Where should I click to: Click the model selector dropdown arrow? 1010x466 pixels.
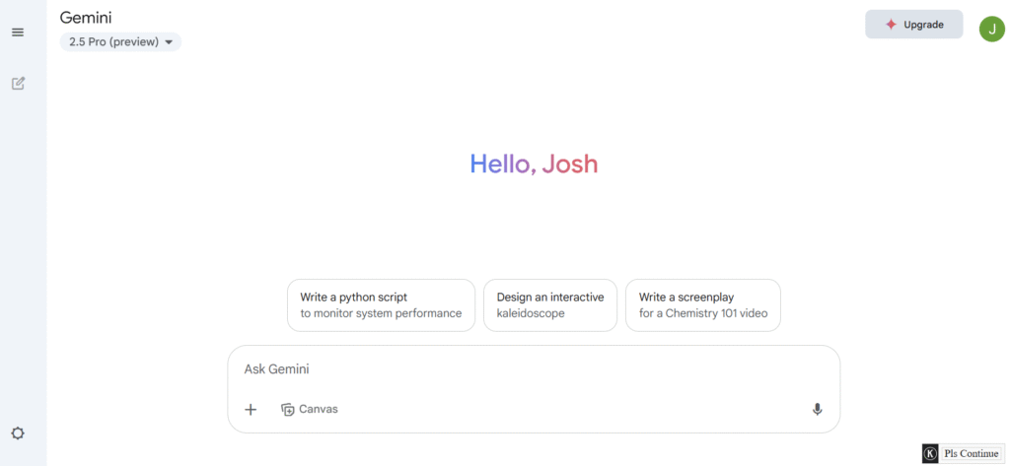(x=169, y=42)
